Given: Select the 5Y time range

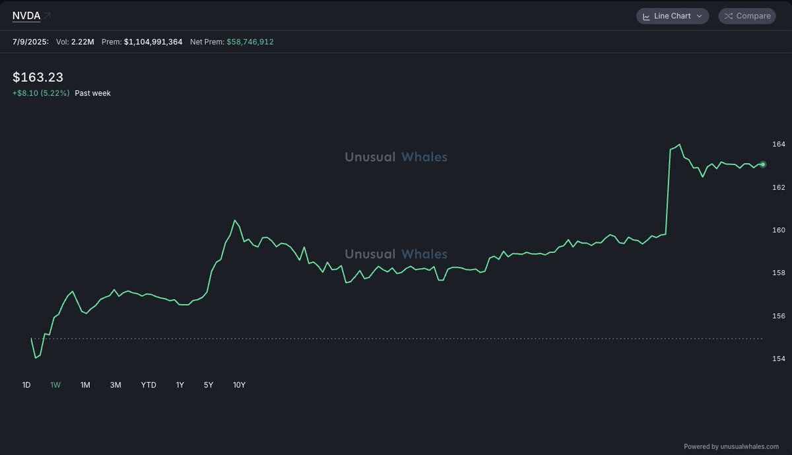Looking at the screenshot, I should coord(209,385).
